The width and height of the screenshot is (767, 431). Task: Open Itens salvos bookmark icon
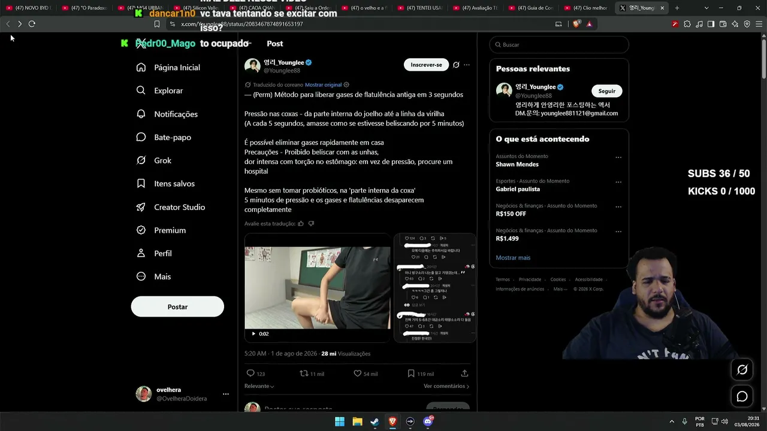pos(141,184)
